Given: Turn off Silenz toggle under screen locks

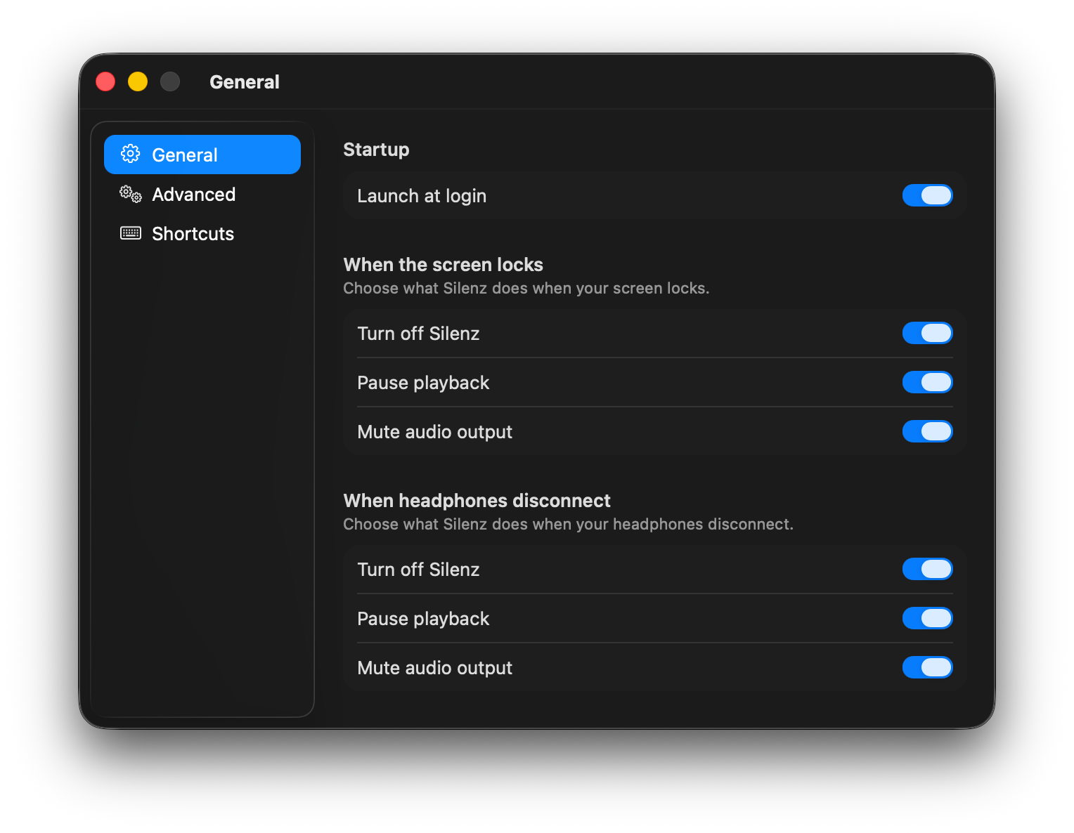Looking at the screenshot, I should pos(928,333).
